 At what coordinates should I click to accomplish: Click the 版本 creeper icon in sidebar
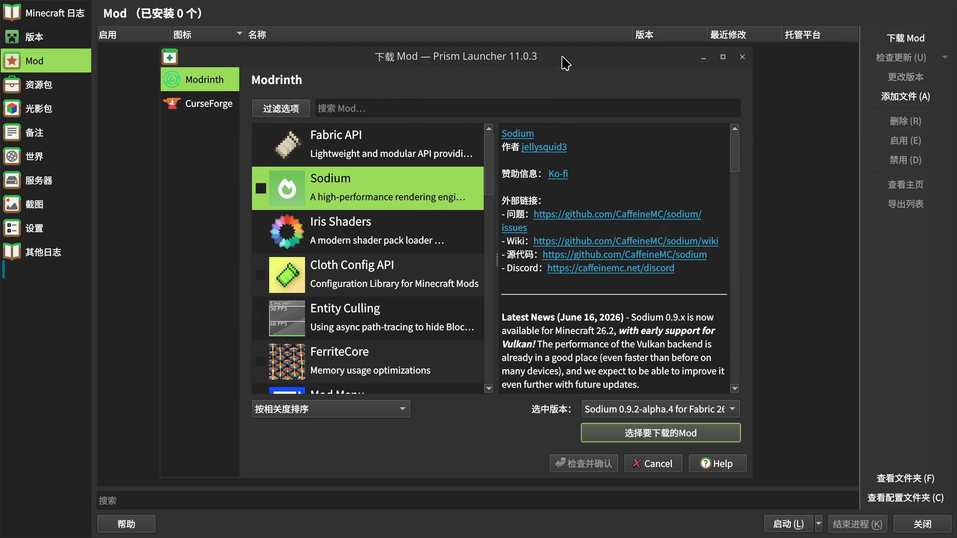coord(12,37)
